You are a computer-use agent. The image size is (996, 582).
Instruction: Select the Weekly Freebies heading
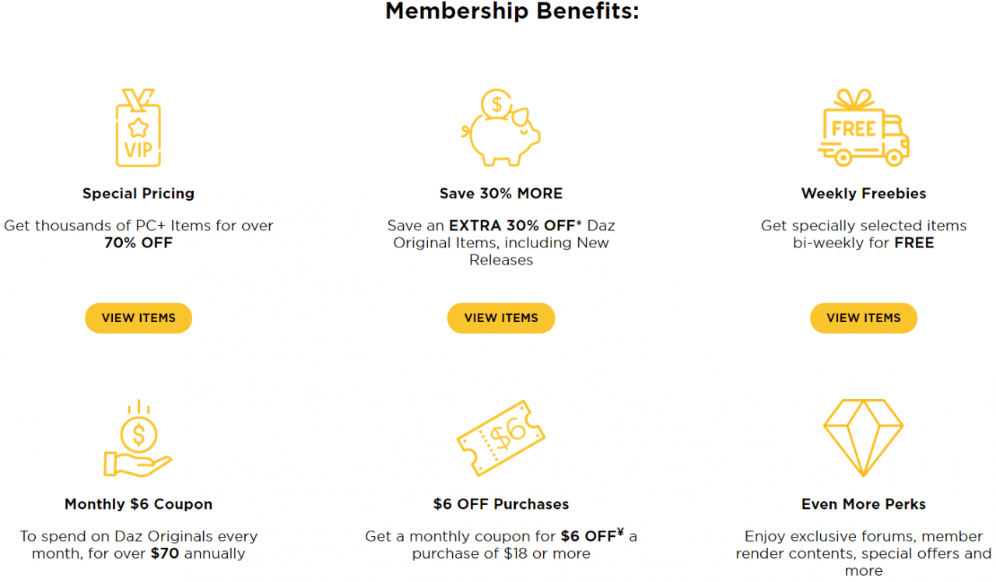click(864, 193)
